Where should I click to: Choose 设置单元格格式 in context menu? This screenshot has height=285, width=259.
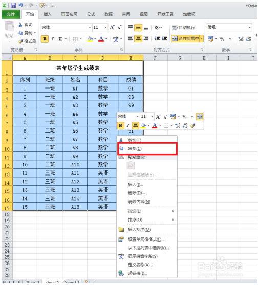(x=147, y=239)
